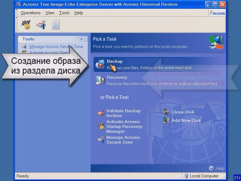The image size is (241, 181).
Task: Click the Activate Startup Recovery Manager toolbar icon
Action: coord(26,25)
